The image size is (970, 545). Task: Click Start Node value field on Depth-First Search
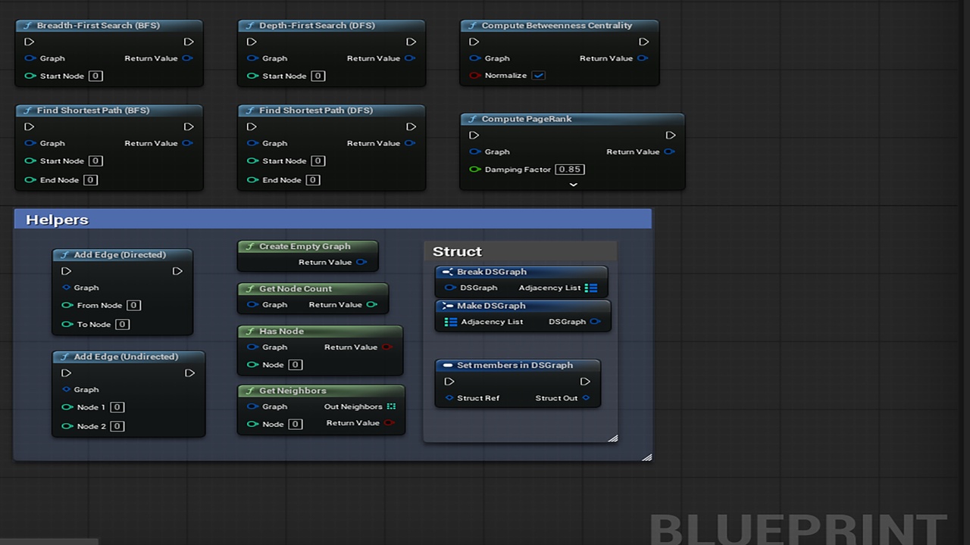click(x=318, y=76)
